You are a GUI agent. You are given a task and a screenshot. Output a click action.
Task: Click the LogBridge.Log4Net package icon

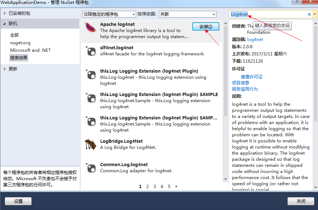(90, 144)
